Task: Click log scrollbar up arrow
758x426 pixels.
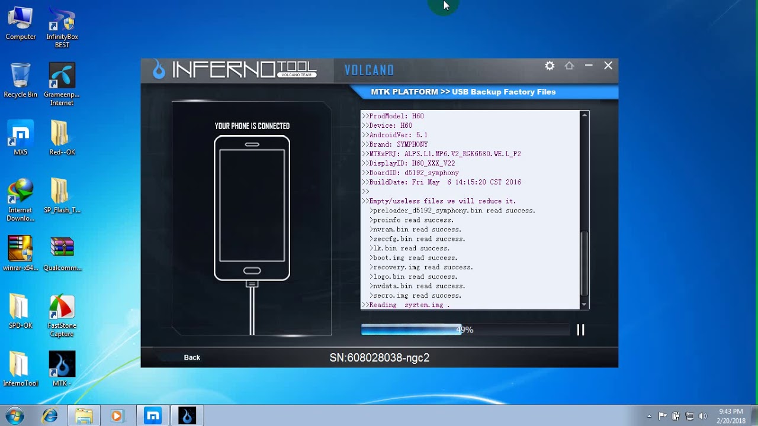Action: point(584,115)
